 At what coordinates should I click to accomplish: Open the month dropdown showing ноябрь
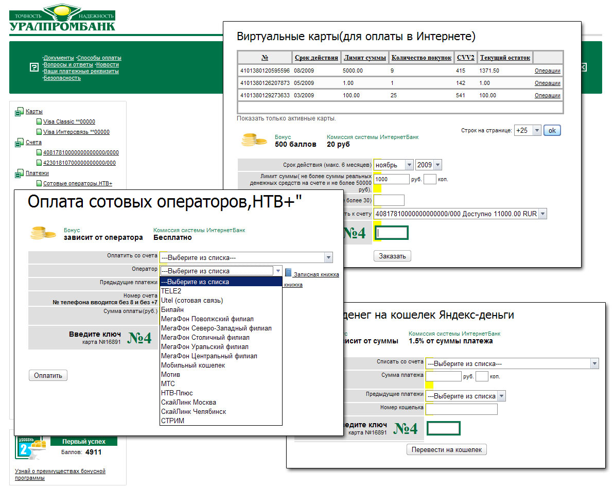(x=409, y=165)
